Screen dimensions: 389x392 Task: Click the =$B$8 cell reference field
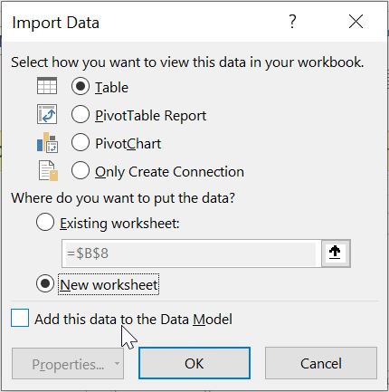[x=191, y=253]
